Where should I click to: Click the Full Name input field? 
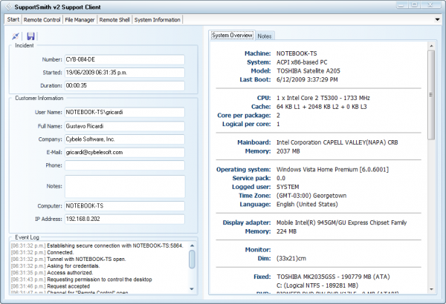click(x=124, y=126)
